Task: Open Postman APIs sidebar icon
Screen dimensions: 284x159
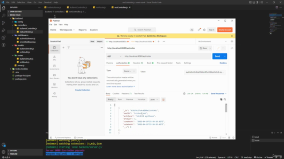Action: click(54, 58)
